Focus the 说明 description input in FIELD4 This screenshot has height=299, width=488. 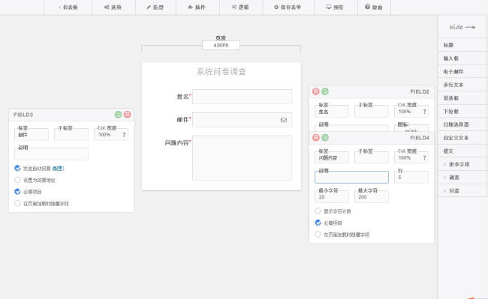tap(351, 178)
